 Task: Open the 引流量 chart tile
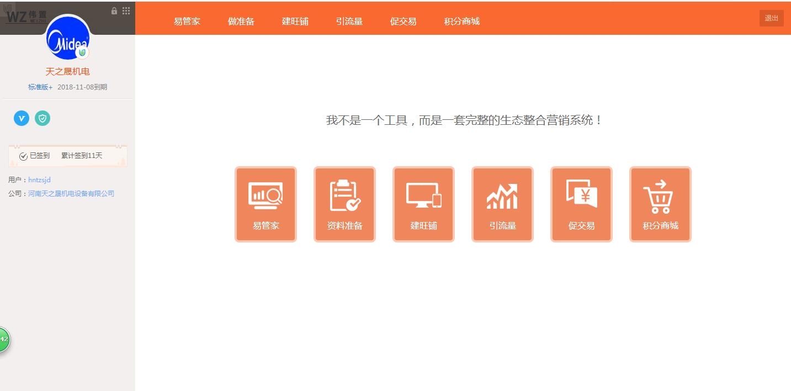coord(502,204)
